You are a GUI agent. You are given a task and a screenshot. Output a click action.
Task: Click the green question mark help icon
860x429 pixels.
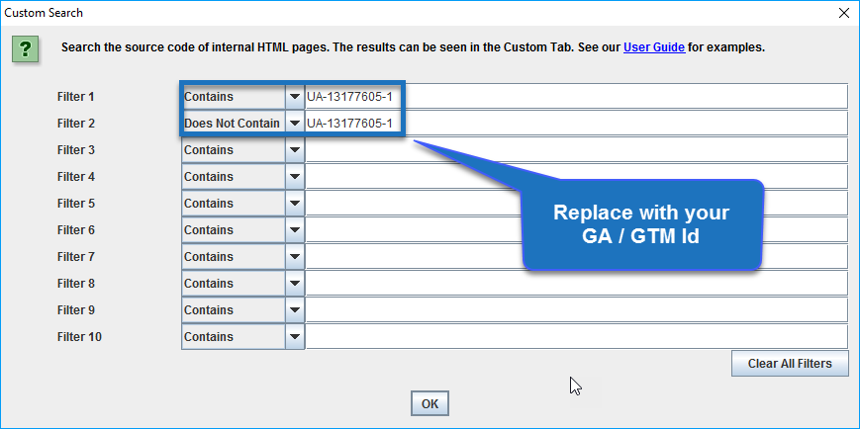click(25, 49)
